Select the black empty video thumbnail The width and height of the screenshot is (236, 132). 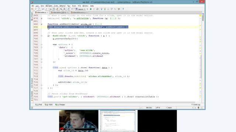coord(157,121)
